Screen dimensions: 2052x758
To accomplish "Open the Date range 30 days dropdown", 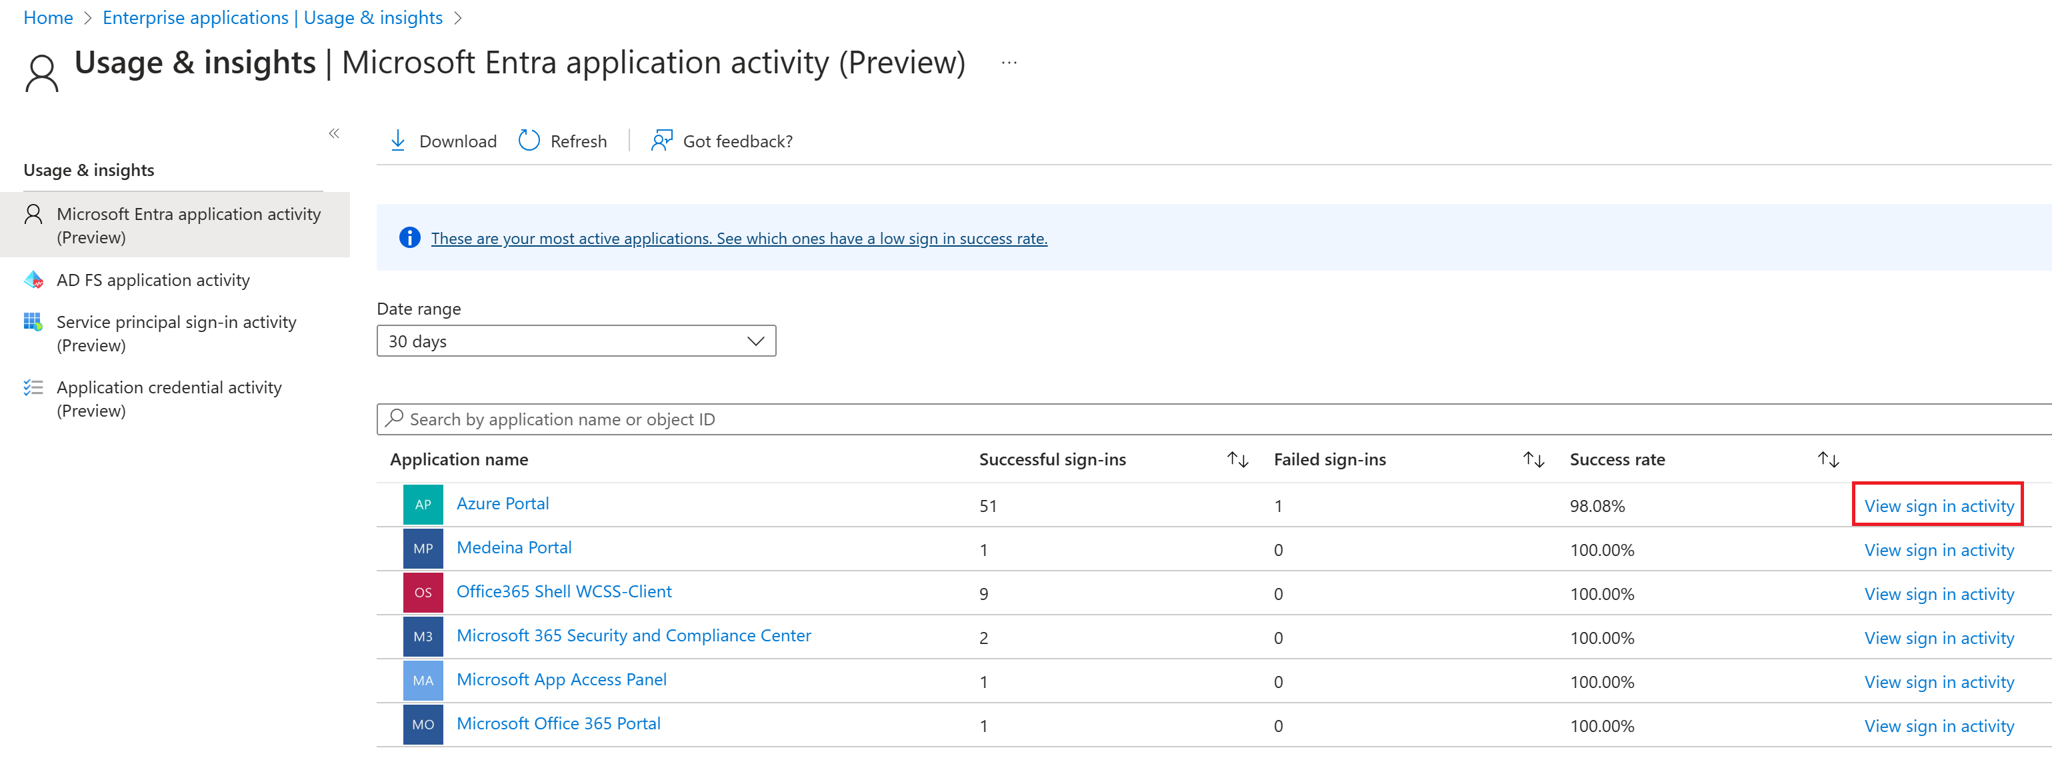I will coord(576,341).
